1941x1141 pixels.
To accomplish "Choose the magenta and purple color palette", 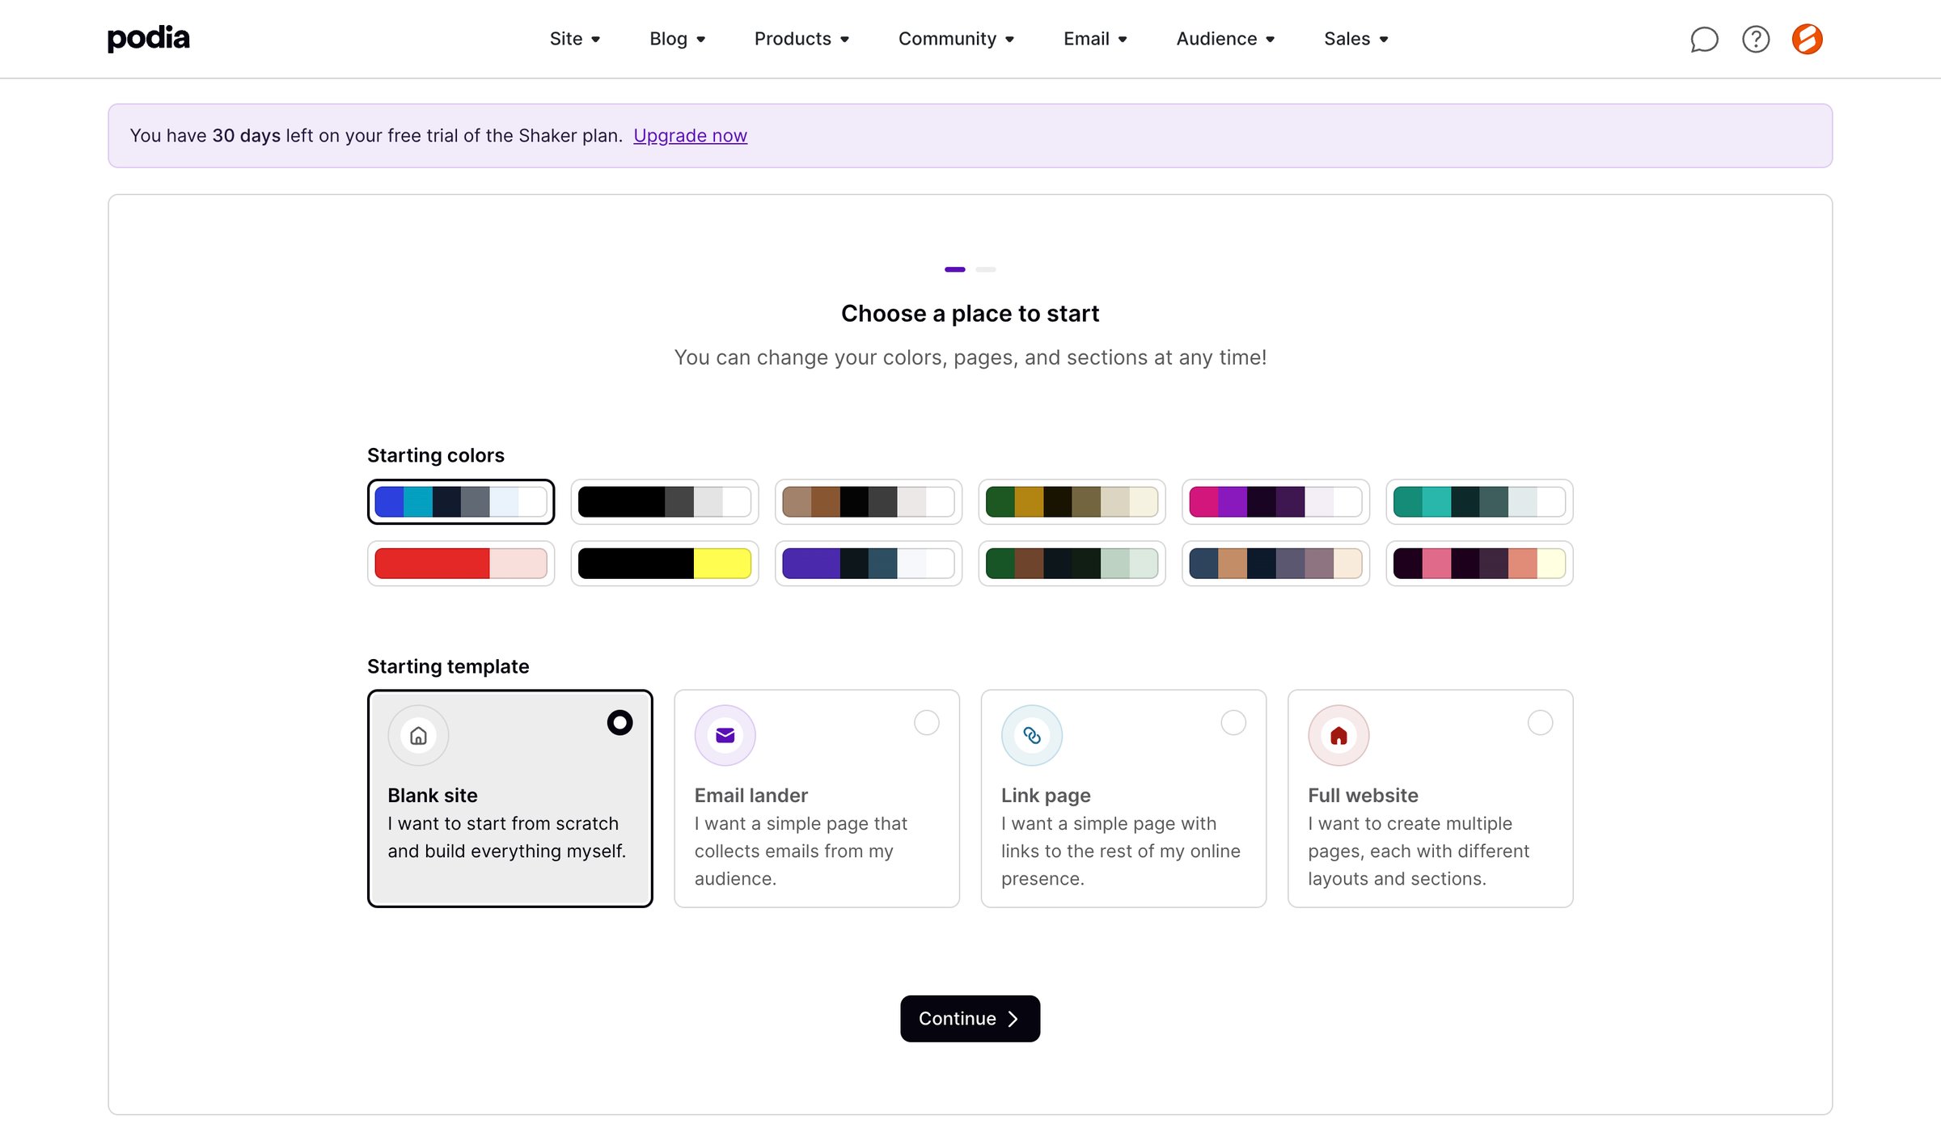I will [1275, 501].
